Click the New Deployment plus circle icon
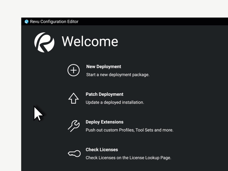 point(74,70)
